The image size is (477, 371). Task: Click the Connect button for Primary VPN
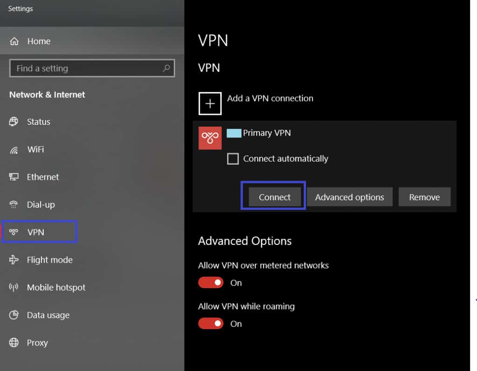pyautogui.click(x=274, y=196)
